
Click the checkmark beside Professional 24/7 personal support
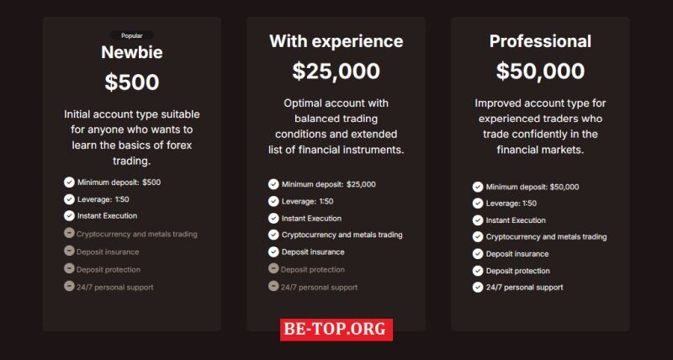tap(478, 288)
